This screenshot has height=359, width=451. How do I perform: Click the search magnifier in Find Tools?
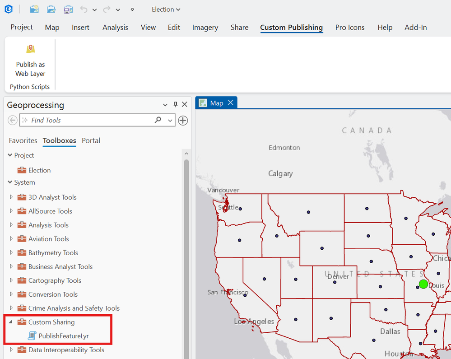click(x=158, y=120)
